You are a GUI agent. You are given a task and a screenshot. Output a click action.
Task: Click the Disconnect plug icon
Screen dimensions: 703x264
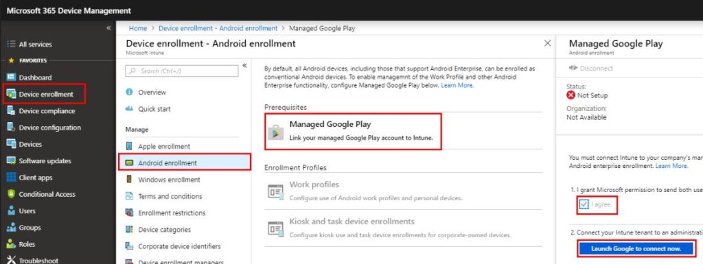tap(573, 69)
